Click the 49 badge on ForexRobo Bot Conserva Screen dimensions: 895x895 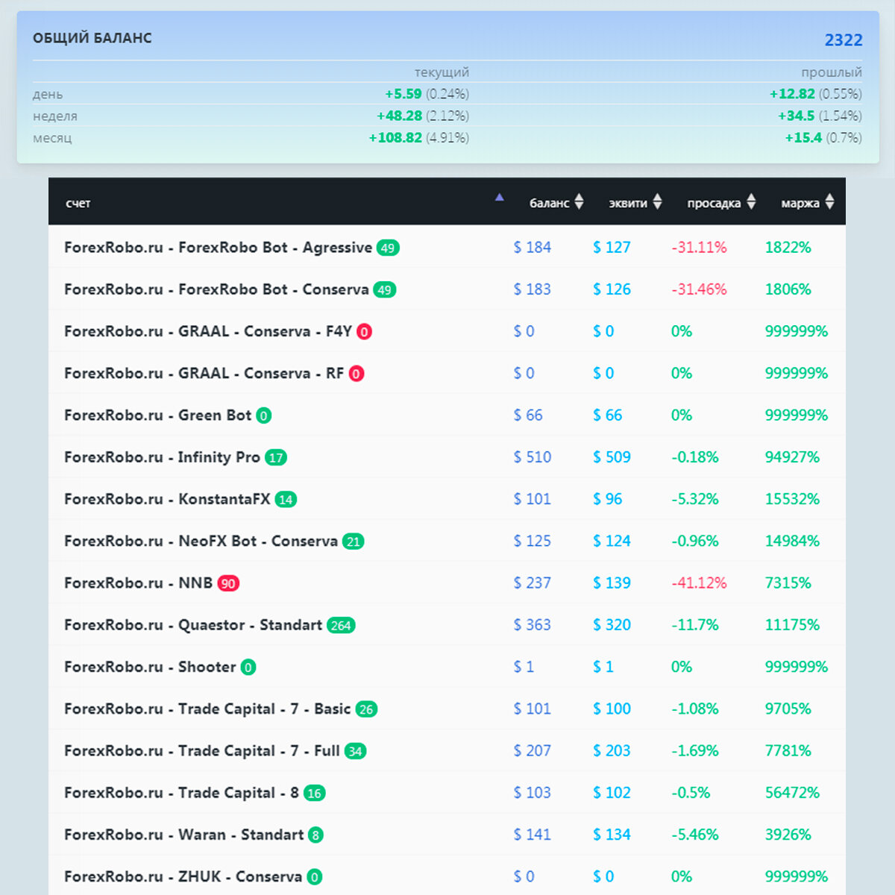[x=384, y=290]
